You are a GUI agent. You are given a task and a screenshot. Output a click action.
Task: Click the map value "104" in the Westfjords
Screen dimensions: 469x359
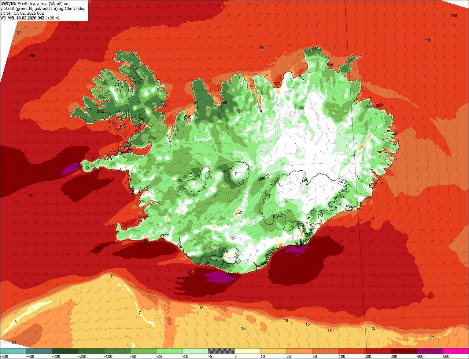point(100,112)
